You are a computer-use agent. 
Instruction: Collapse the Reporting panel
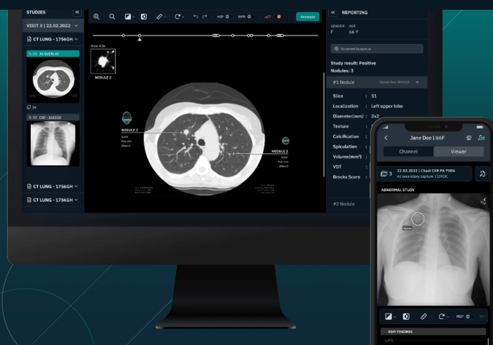click(x=333, y=13)
